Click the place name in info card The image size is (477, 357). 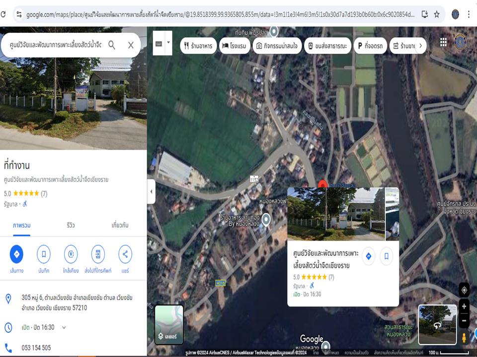point(326,259)
